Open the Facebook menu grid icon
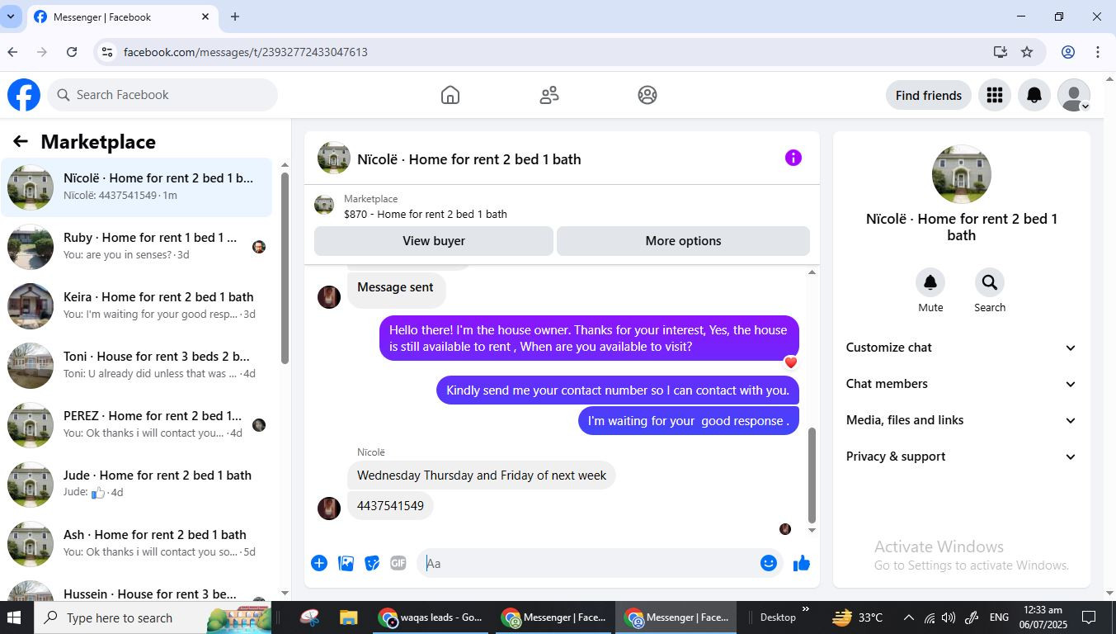Viewport: 1116px width, 634px height. [x=995, y=95]
